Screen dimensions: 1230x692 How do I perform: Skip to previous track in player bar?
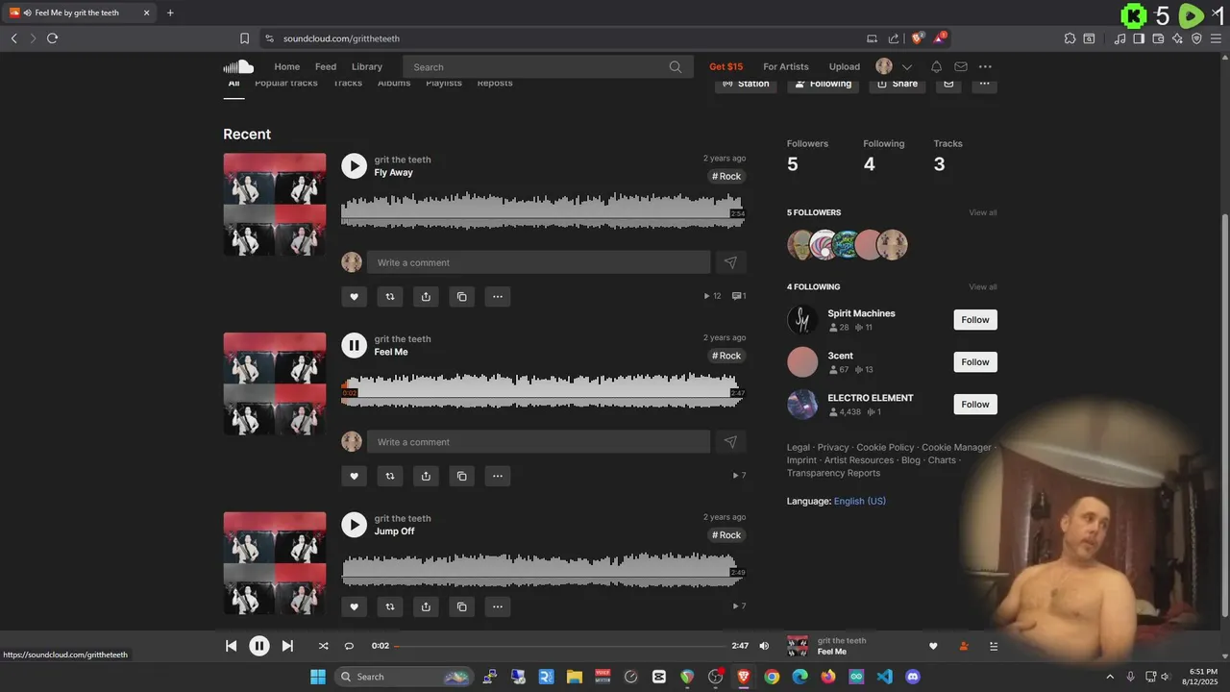231,646
